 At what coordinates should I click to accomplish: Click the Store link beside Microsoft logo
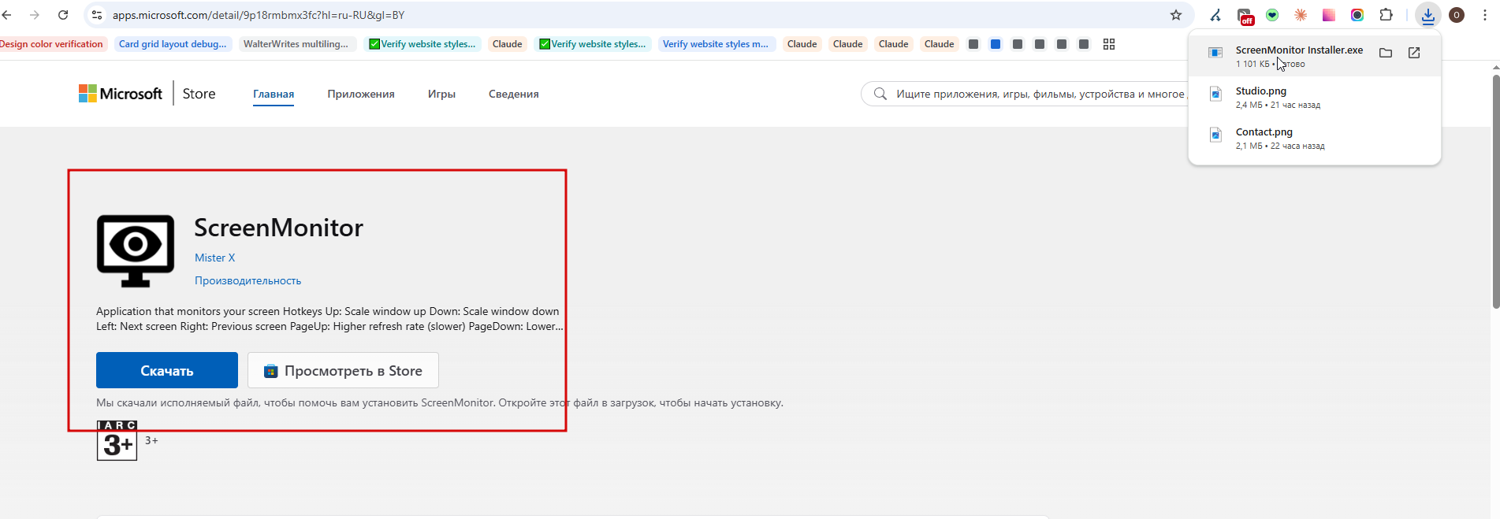(x=199, y=94)
